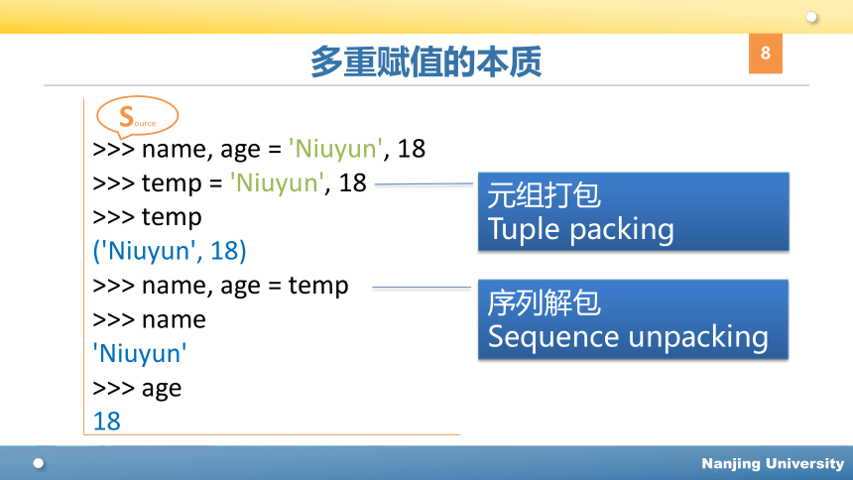The height and width of the screenshot is (480, 853).
Task: Select the Sequence unpacking blue box
Action: tap(633, 319)
